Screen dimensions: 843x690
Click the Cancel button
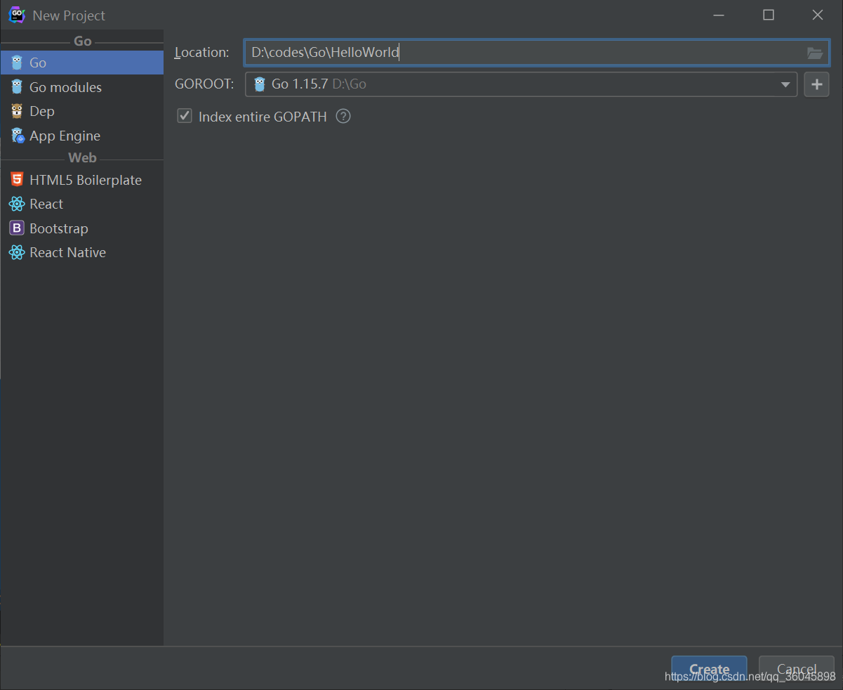pos(796,670)
